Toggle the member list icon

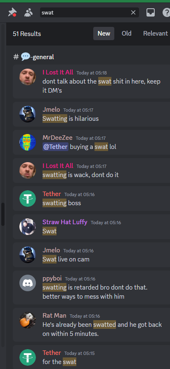tap(28, 12)
